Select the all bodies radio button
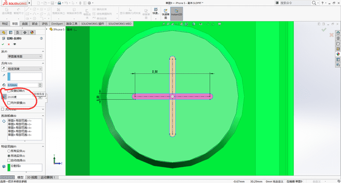341x183 pixels. coord(9,151)
